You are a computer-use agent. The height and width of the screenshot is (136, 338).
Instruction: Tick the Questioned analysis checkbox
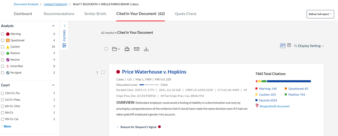[x=2, y=40]
